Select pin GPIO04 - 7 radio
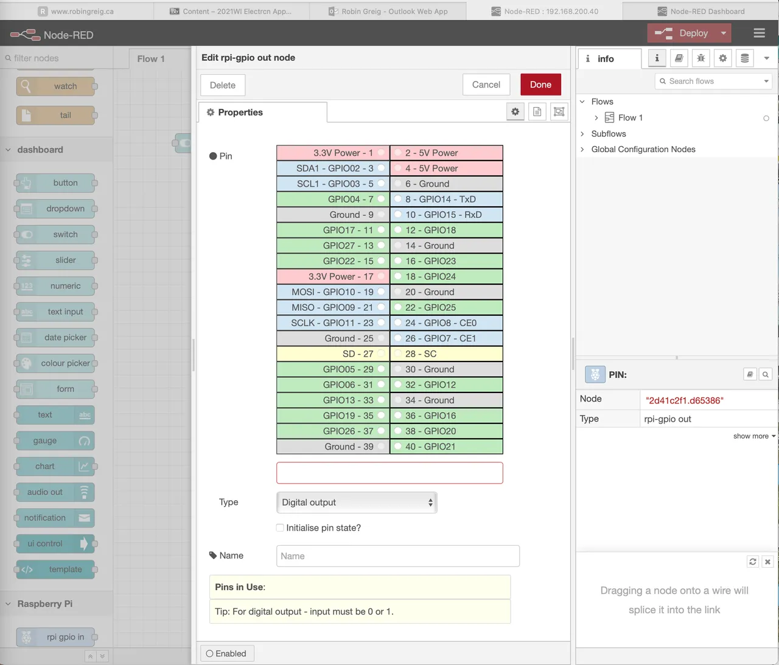 (381, 199)
